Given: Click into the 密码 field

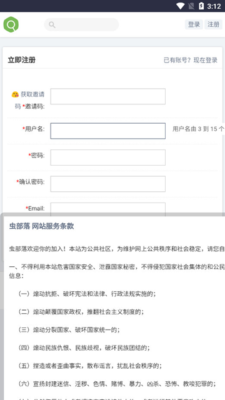Looking at the screenshot, I should click(108, 157).
